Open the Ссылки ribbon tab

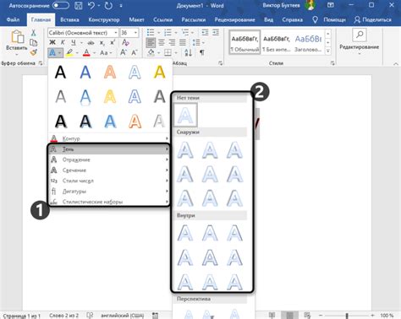162,19
